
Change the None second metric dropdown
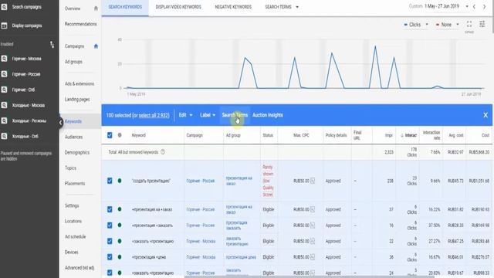[x=448, y=25]
